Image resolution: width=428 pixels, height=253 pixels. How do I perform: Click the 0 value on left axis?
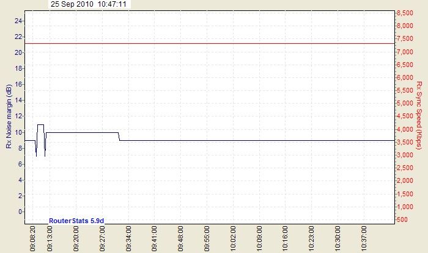click(x=20, y=212)
